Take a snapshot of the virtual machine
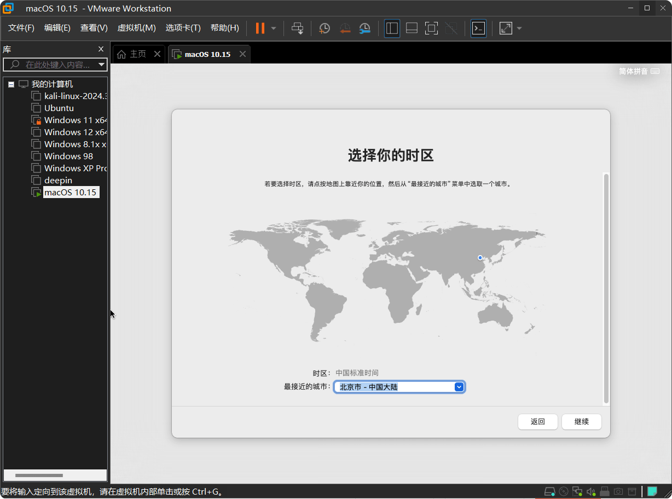Viewport: 672px width, 499px height. pyautogui.click(x=324, y=28)
